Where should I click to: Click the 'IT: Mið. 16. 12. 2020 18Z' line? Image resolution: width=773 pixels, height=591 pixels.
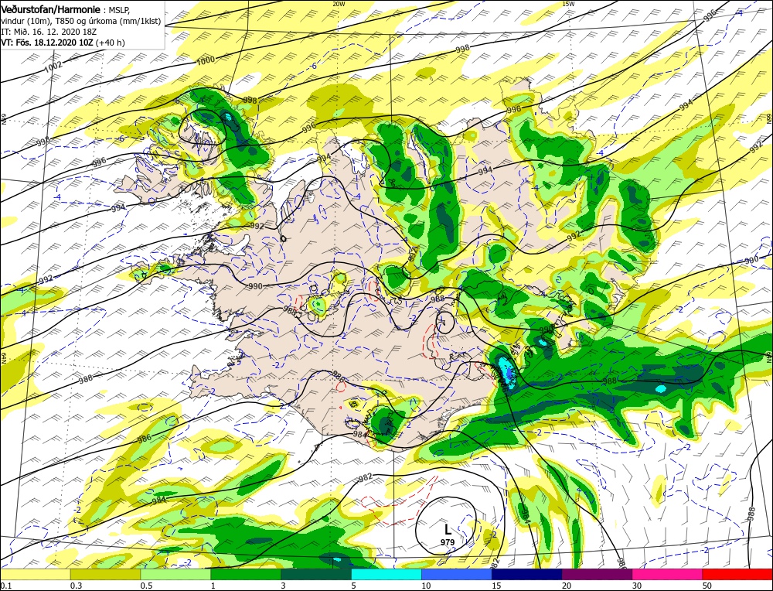click(x=49, y=32)
